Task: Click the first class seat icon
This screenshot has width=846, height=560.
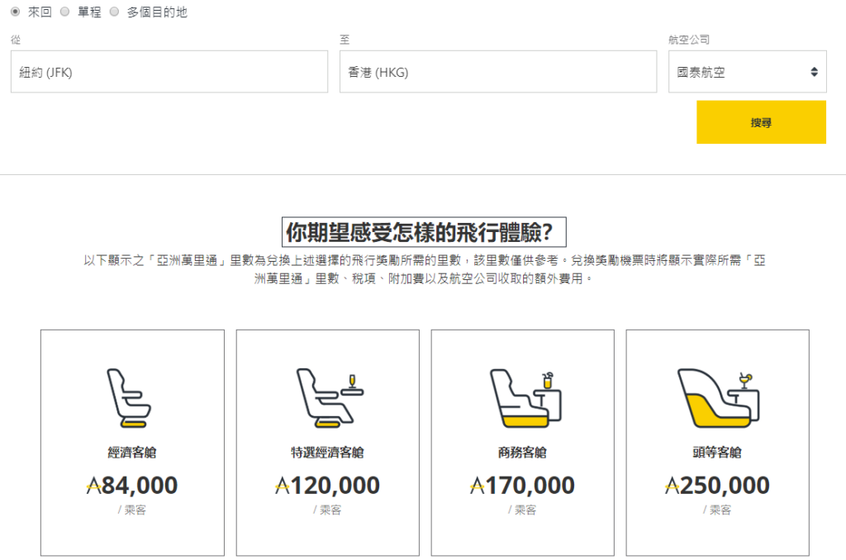Action: 719,398
